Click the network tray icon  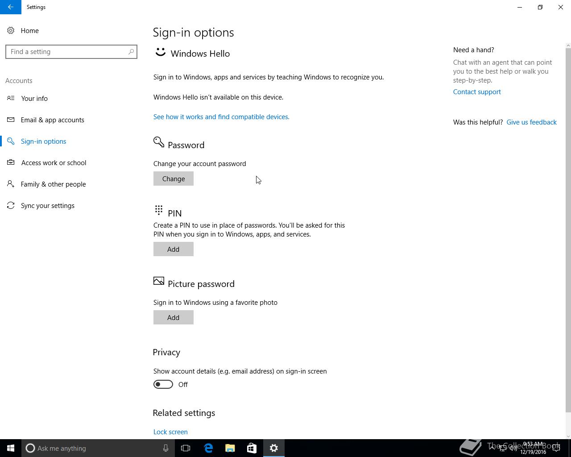click(503, 448)
